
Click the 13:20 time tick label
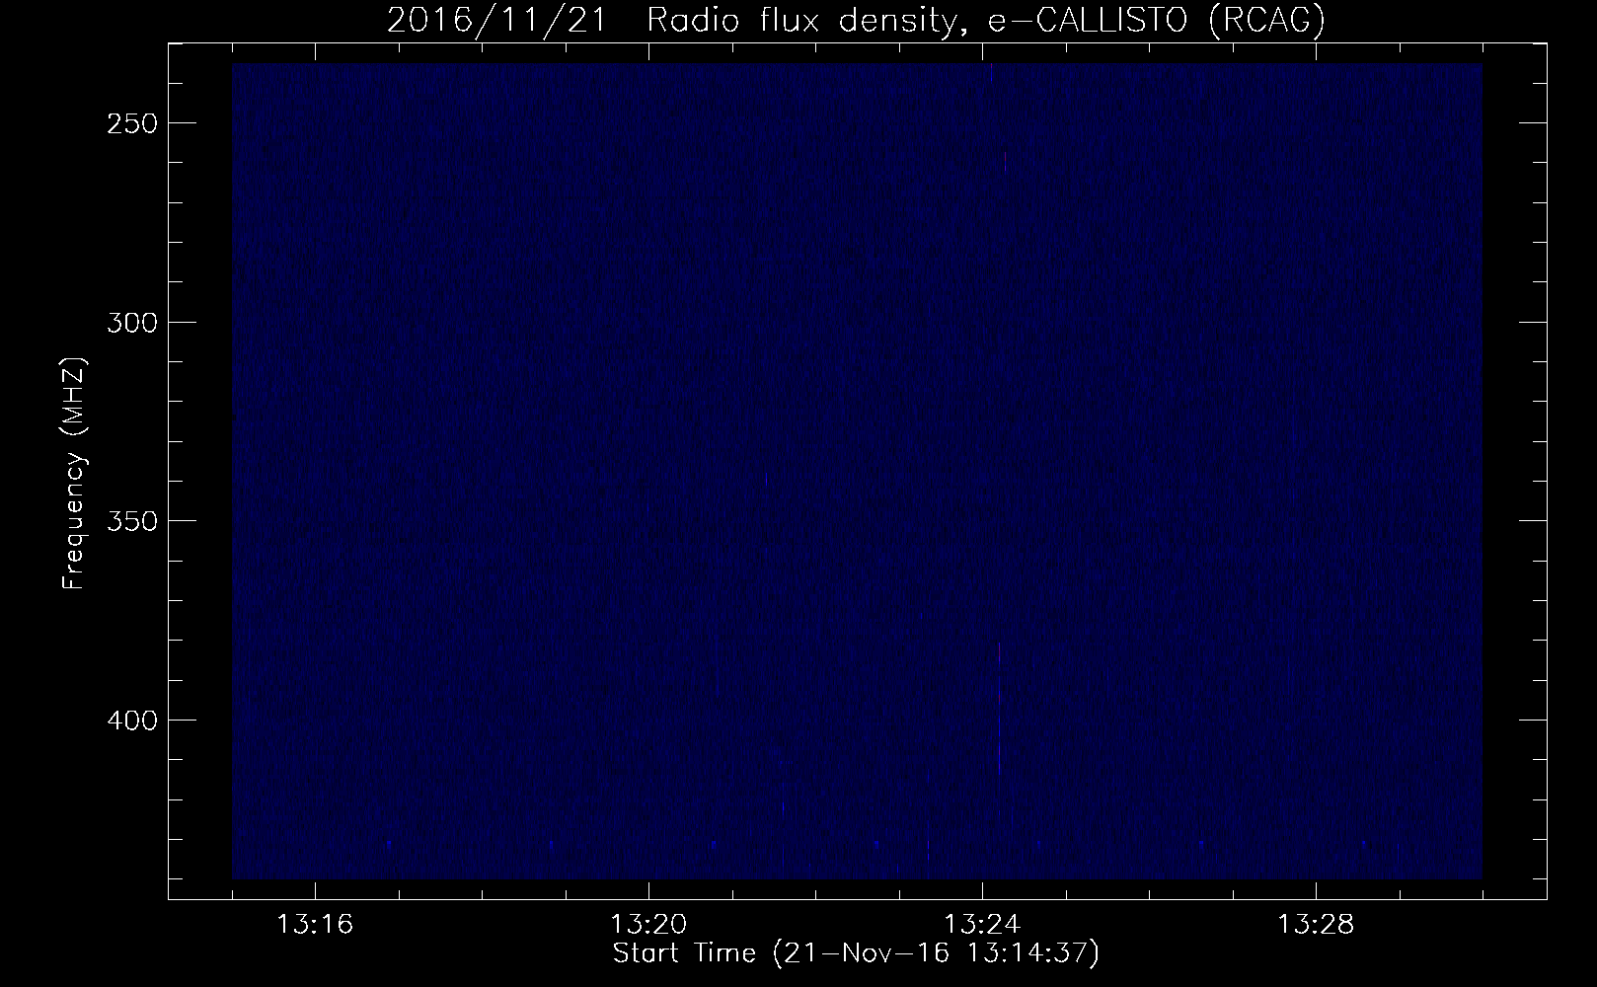(648, 925)
